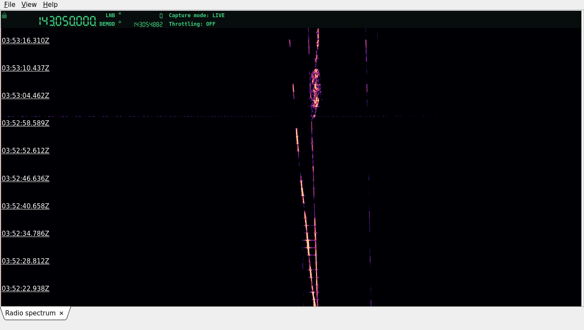584x330 pixels.
Task: Open the View menu
Action: pos(29,4)
